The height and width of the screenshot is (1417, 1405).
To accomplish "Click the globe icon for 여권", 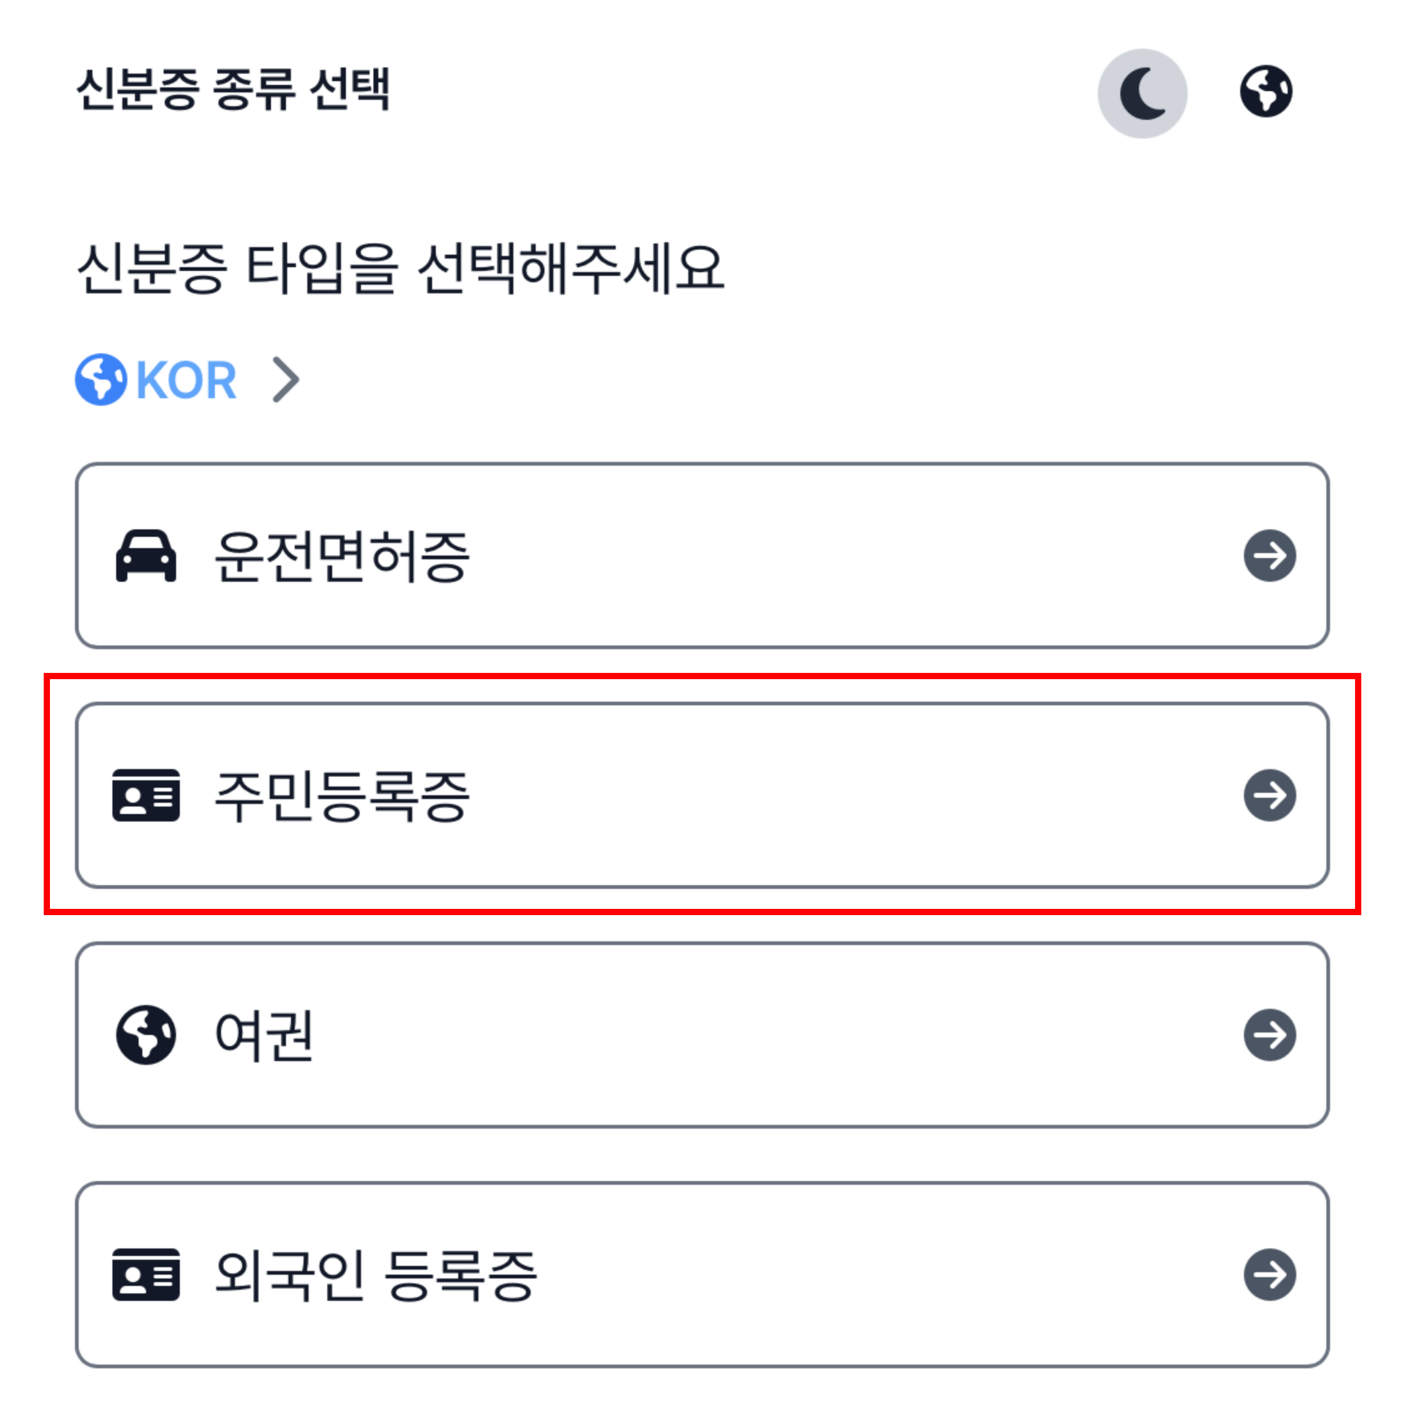I will [146, 1034].
